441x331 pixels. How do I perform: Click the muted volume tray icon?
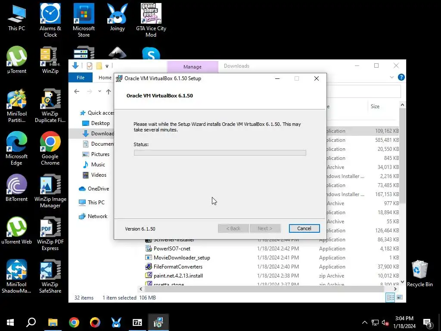pos(385,322)
